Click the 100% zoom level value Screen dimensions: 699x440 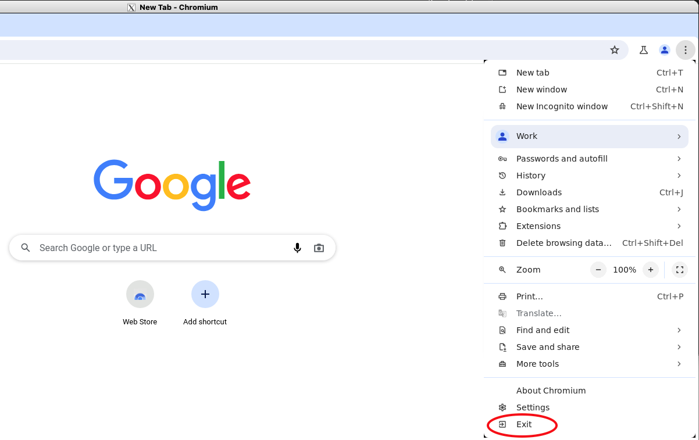coord(625,270)
